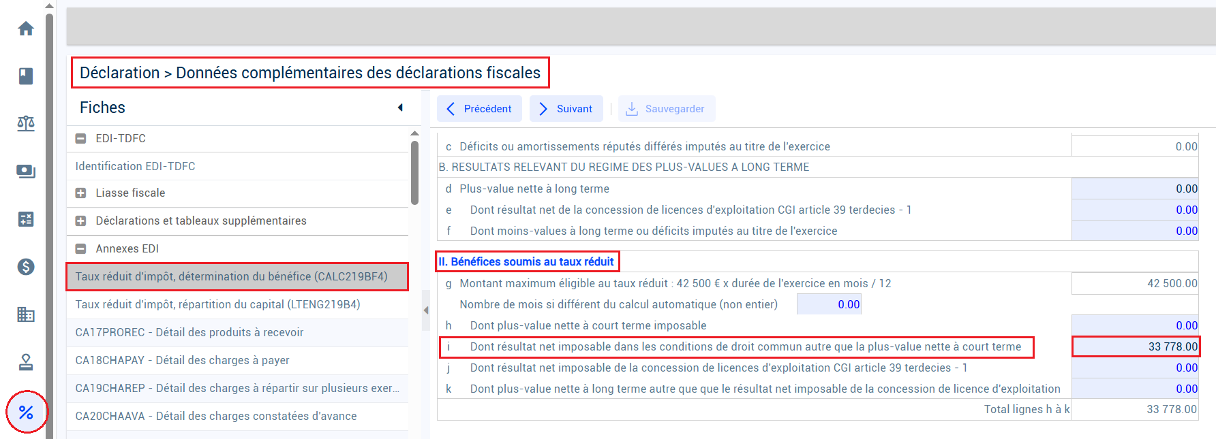The width and height of the screenshot is (1216, 439).
Task: Click the Précédent button
Action: (x=479, y=109)
